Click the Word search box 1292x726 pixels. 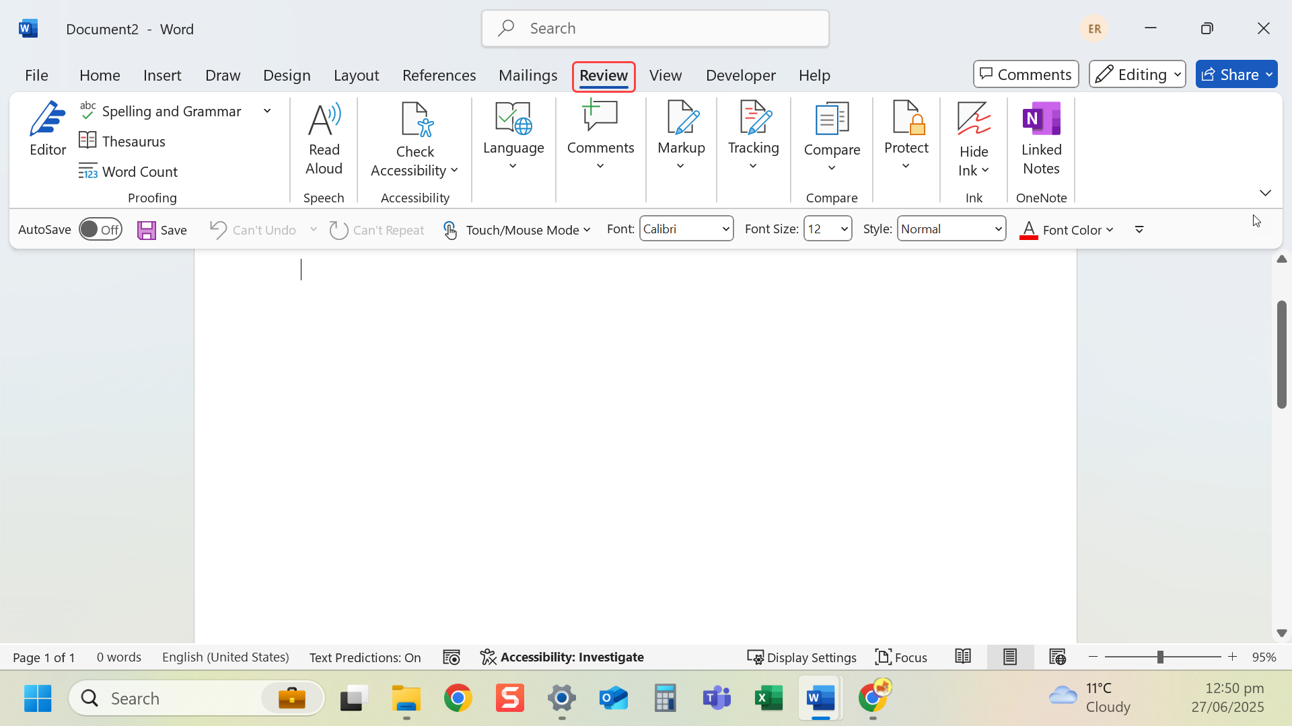[x=655, y=28]
